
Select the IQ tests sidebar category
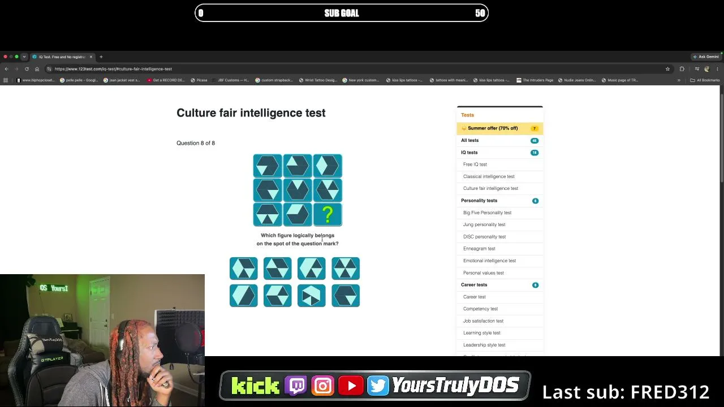(x=500, y=153)
